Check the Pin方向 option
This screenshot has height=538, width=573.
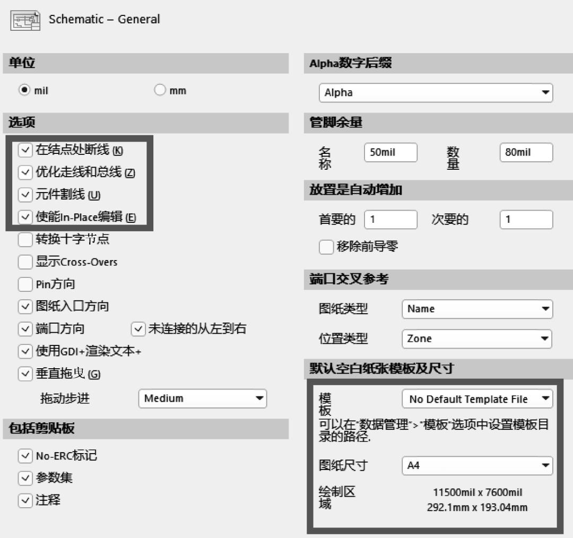coord(25,285)
